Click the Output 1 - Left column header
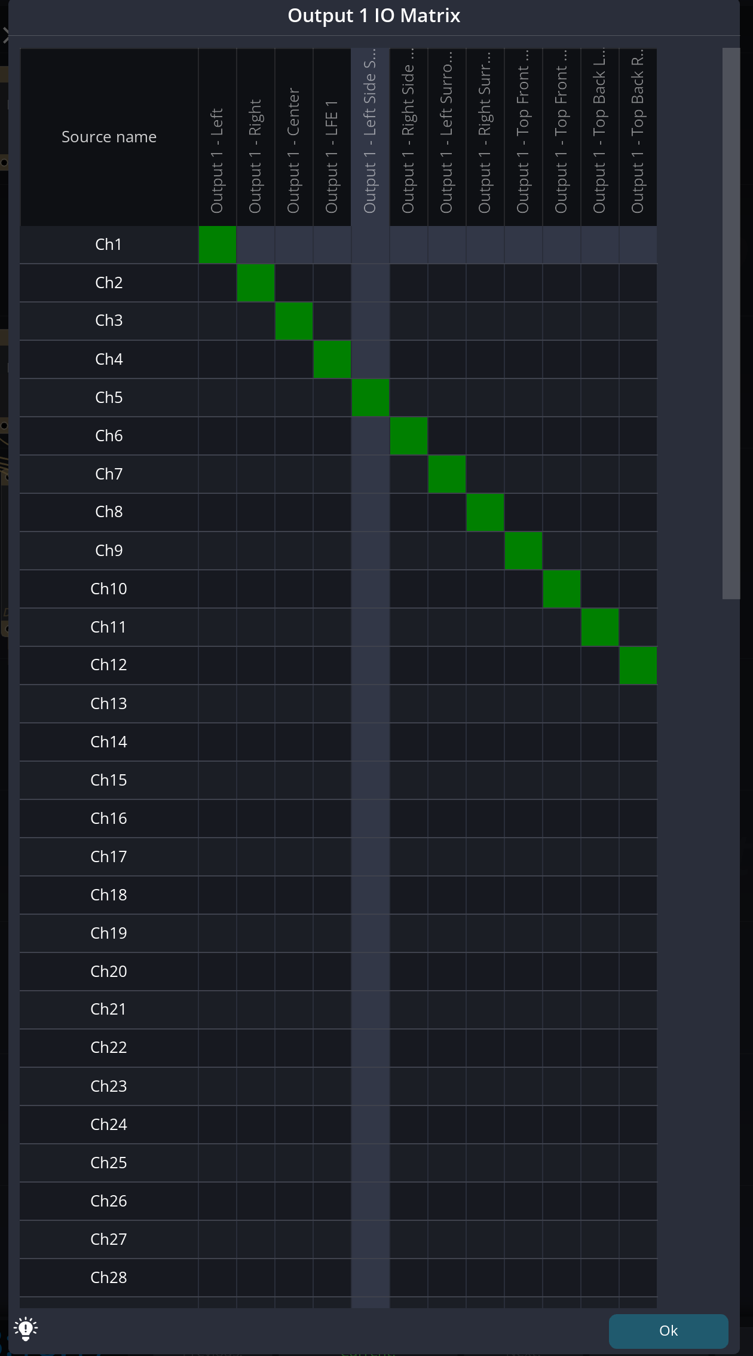The width and height of the screenshot is (753, 1356). pos(218,138)
